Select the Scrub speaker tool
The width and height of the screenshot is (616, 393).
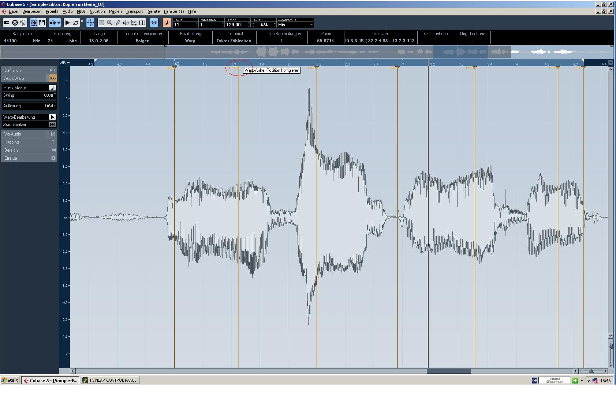(126, 23)
